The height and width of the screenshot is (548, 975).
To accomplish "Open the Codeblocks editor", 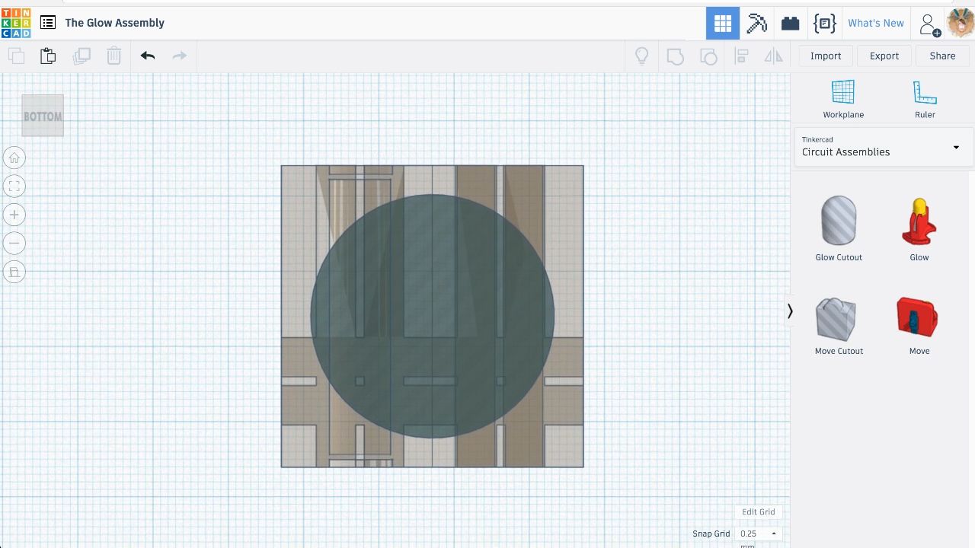I will click(824, 23).
